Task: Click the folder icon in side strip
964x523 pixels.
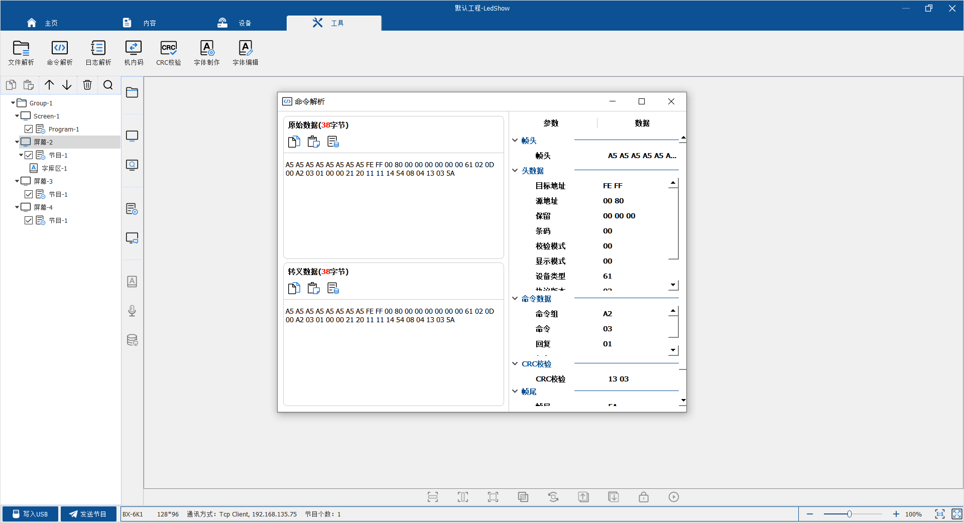Action: 132,92
